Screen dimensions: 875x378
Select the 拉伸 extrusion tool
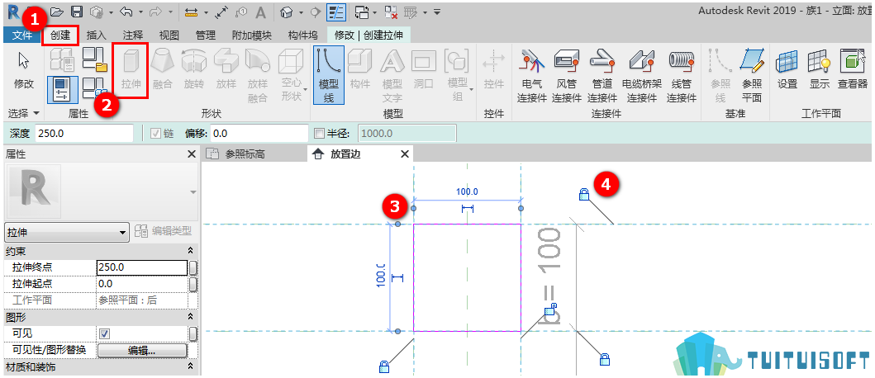tap(131, 71)
